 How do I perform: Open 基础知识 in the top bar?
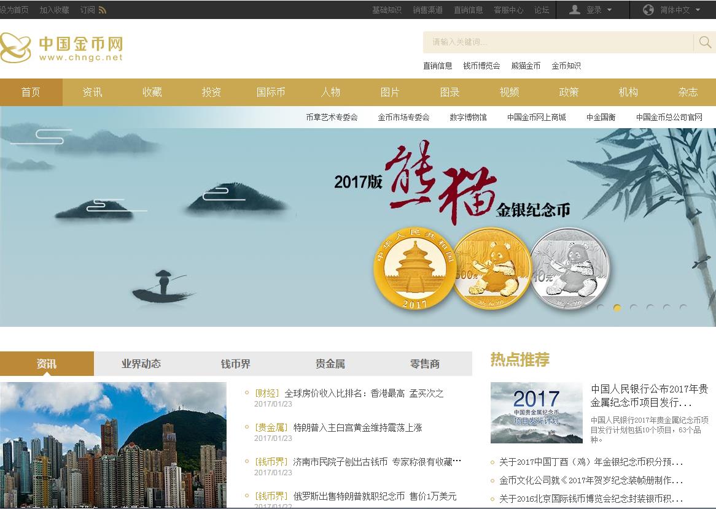pyautogui.click(x=387, y=10)
